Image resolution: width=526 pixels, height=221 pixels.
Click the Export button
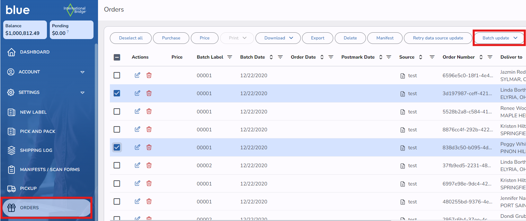tap(317, 38)
